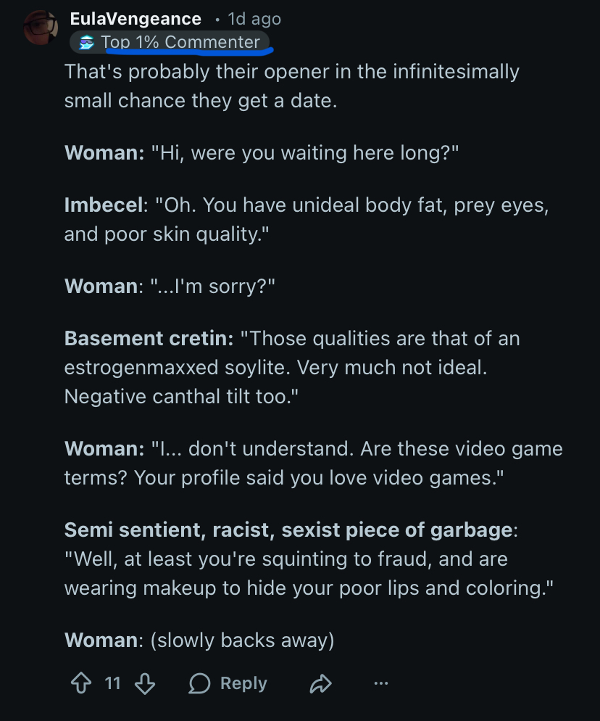Click the "Top 1% Commenter" label text

(180, 42)
